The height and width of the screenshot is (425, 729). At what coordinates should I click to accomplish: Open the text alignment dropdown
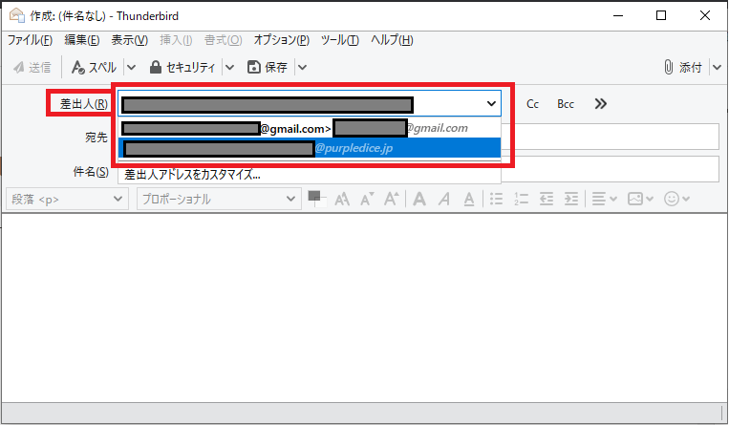[605, 199]
